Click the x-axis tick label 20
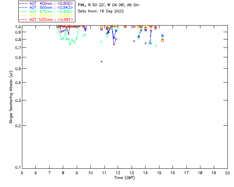This screenshot has height=187, width=234. point(227,173)
